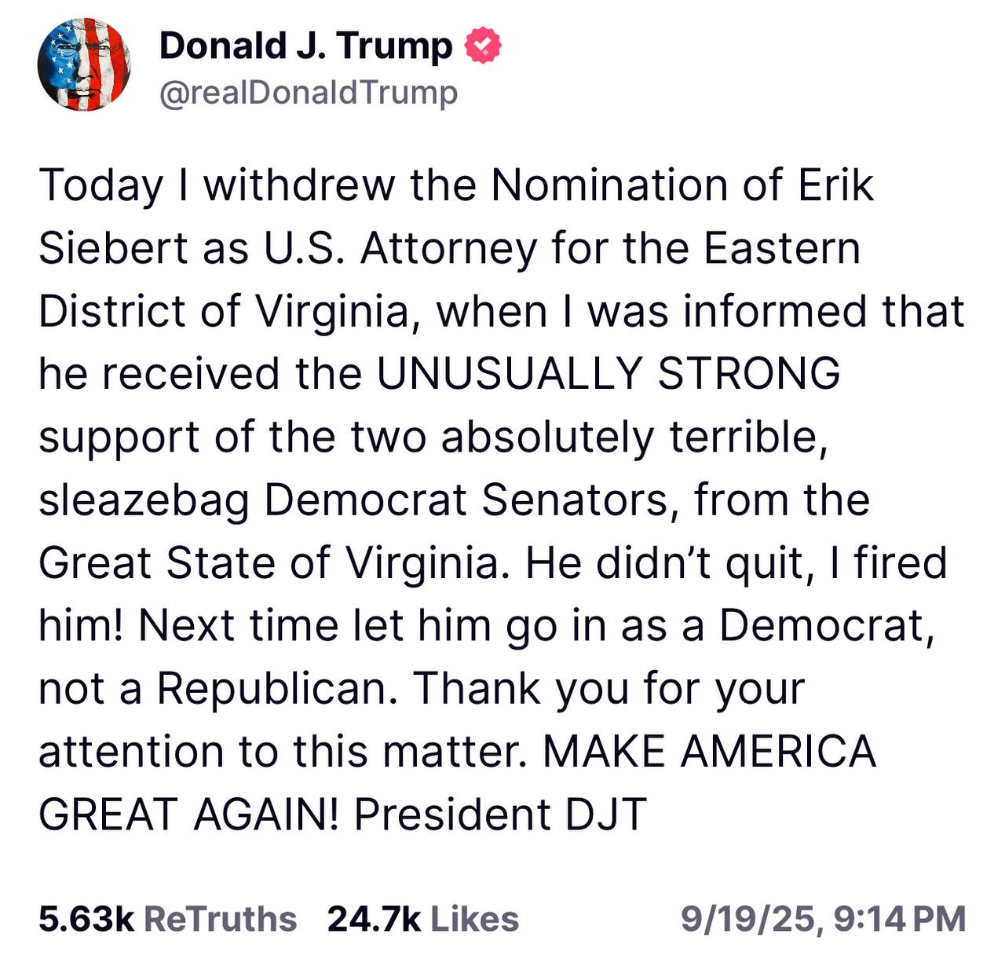Click "MAKE AMERICA" in the post
Image resolution: width=1005 pixels, height=974 pixels.
(x=708, y=752)
